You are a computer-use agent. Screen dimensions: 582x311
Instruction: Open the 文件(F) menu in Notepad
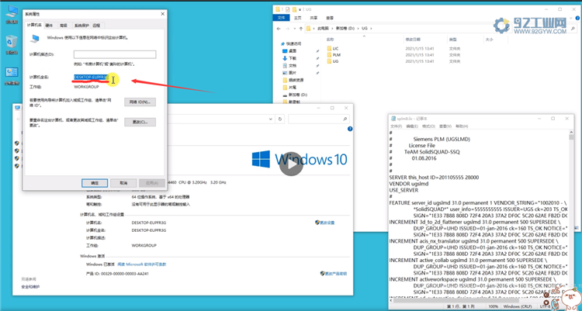tap(396, 126)
